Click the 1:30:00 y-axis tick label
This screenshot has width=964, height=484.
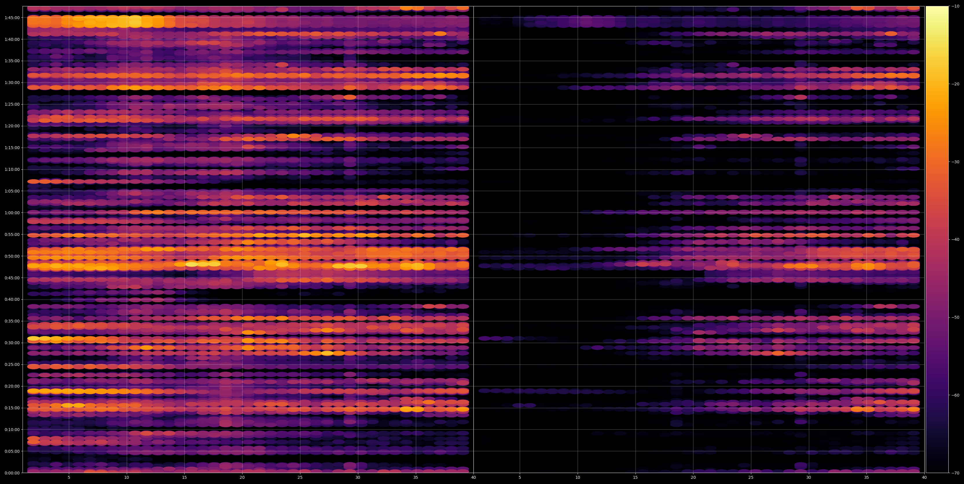[12, 82]
